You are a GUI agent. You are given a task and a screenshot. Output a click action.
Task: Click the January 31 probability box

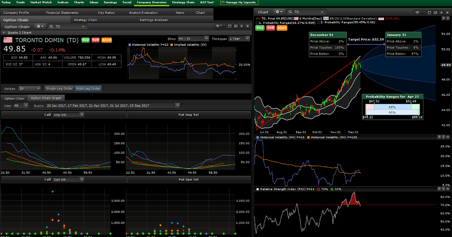click(403, 44)
